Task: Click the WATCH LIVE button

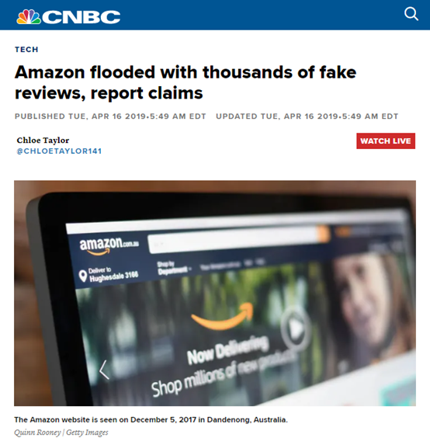Action: [386, 141]
